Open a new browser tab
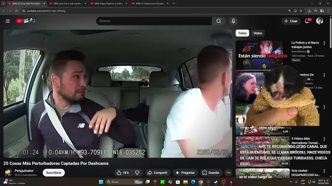 [174, 4]
